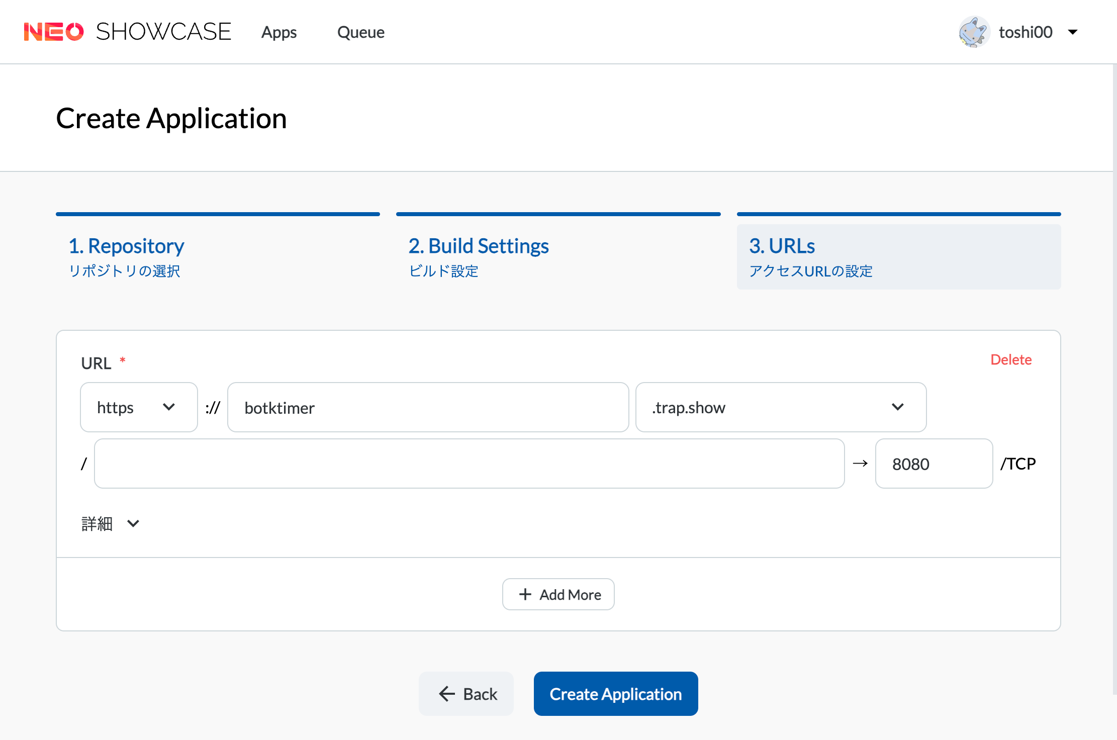Open the .trap.show domain dropdown

[781, 407]
